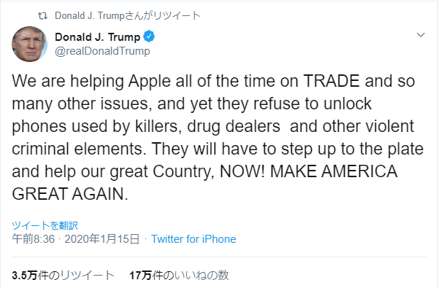The image size is (438, 288).
Task: Click the 午前8:36 timestamp
Action: 34,239
